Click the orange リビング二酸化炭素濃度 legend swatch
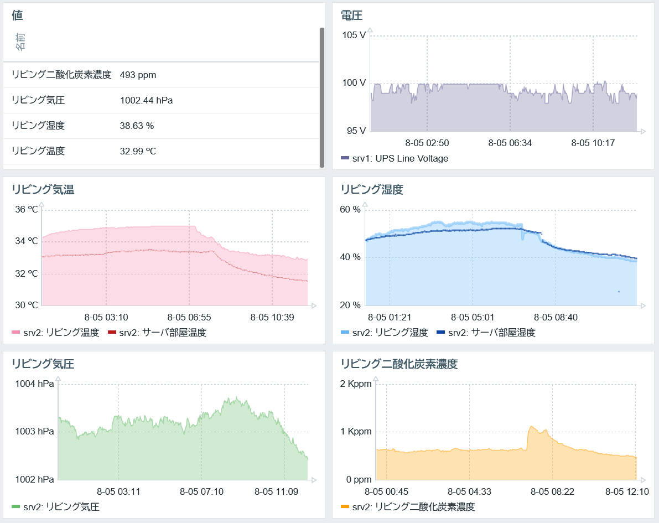 [345, 506]
